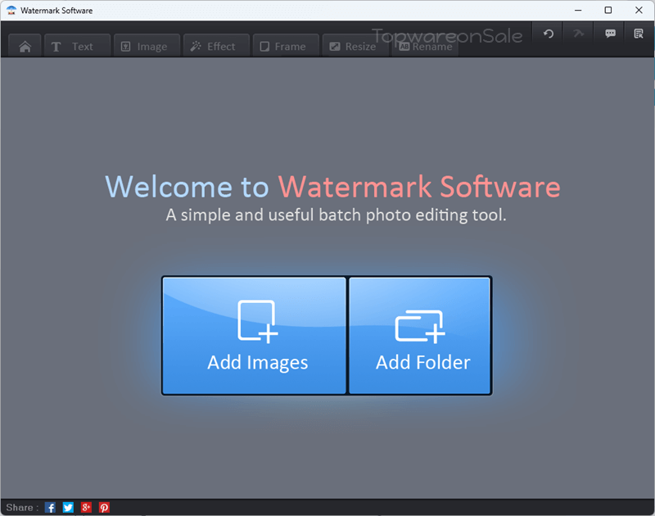655x516 pixels.
Task: Open the feedback chat bubble icon
Action: (x=610, y=34)
